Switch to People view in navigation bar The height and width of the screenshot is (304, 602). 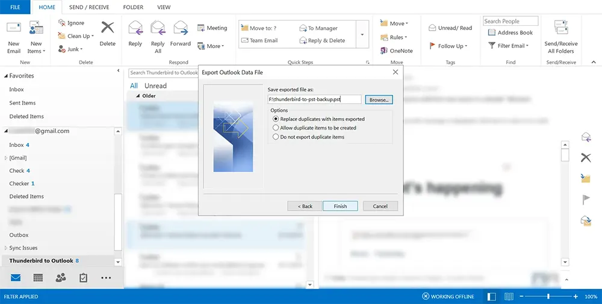pyautogui.click(x=61, y=278)
